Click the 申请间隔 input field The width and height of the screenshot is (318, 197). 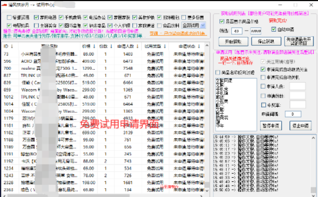(293, 114)
